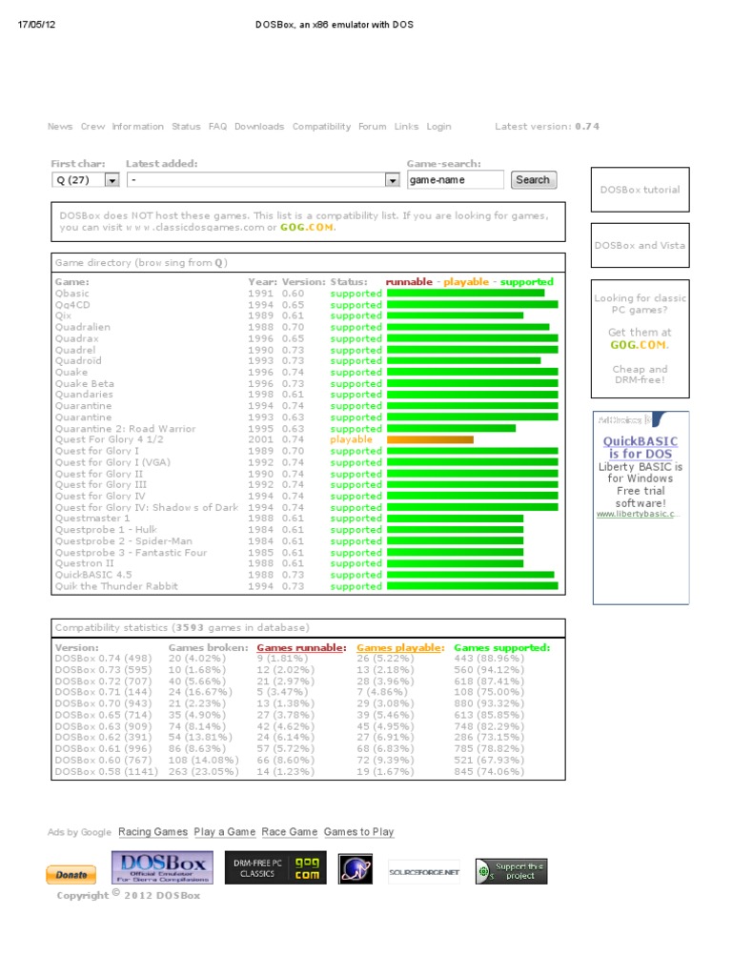This screenshot has width=732, height=976.
Task: Open the GOG DRM-free PC classics banner
Action: (275, 867)
